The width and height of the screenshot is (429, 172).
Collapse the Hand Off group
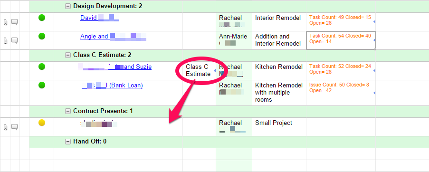point(68,142)
